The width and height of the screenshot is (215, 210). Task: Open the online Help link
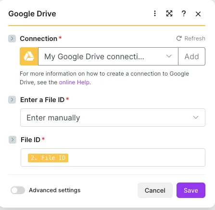(74, 82)
